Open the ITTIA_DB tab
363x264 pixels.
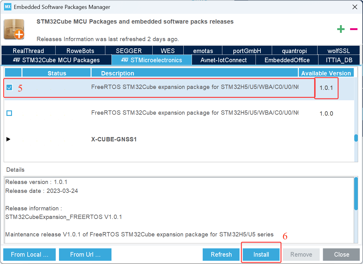click(x=339, y=60)
